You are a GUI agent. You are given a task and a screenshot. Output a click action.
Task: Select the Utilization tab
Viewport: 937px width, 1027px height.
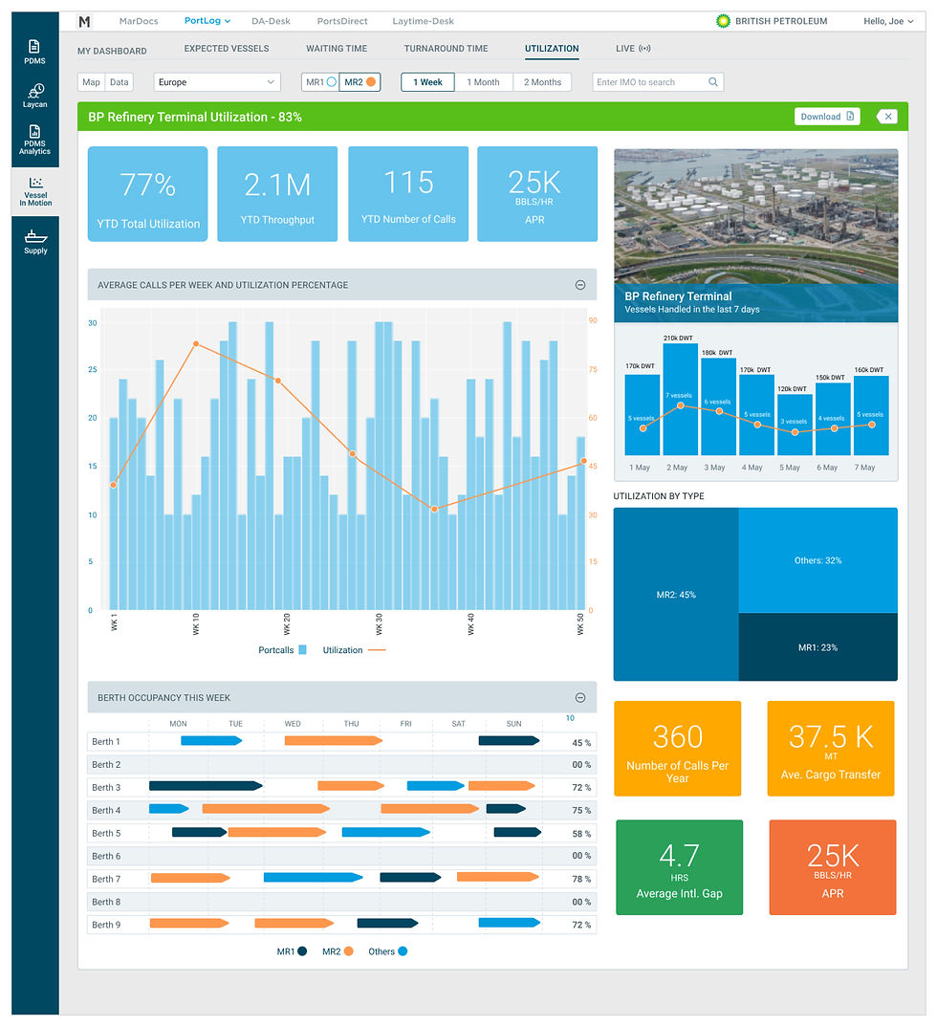(x=552, y=49)
